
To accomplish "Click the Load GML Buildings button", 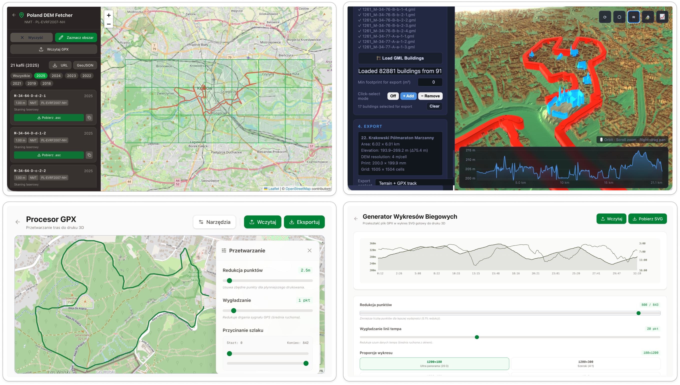I will click(x=400, y=58).
